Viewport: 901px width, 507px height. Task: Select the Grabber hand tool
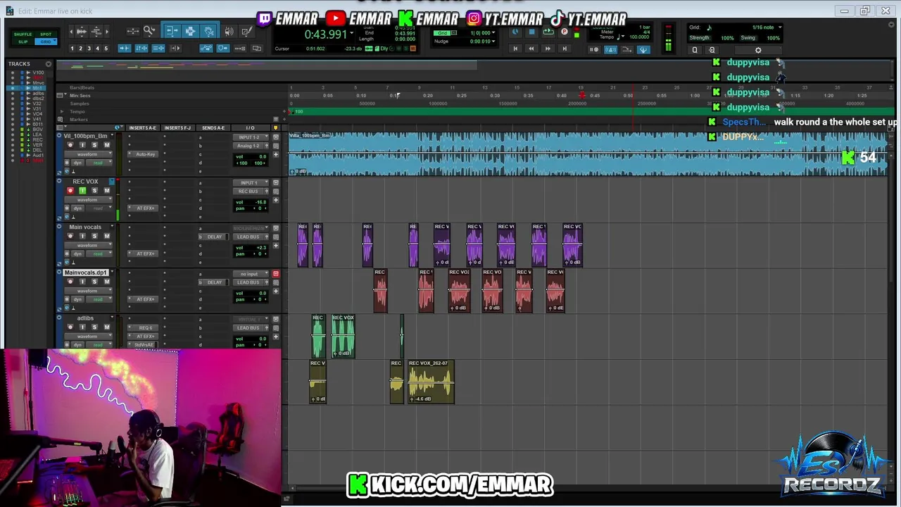209,31
